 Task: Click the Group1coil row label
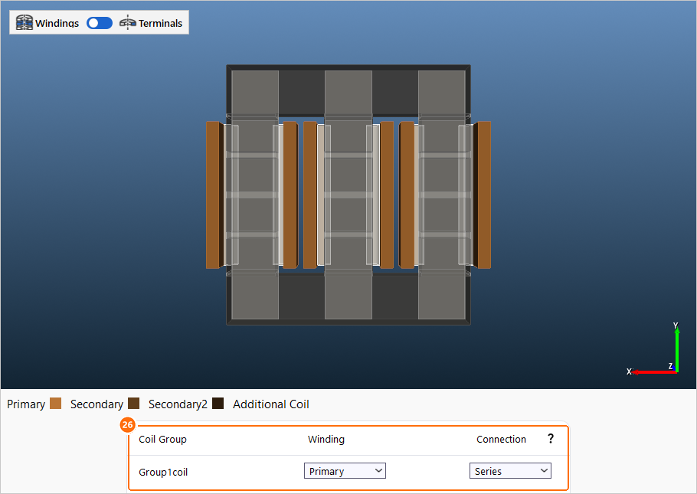(163, 472)
